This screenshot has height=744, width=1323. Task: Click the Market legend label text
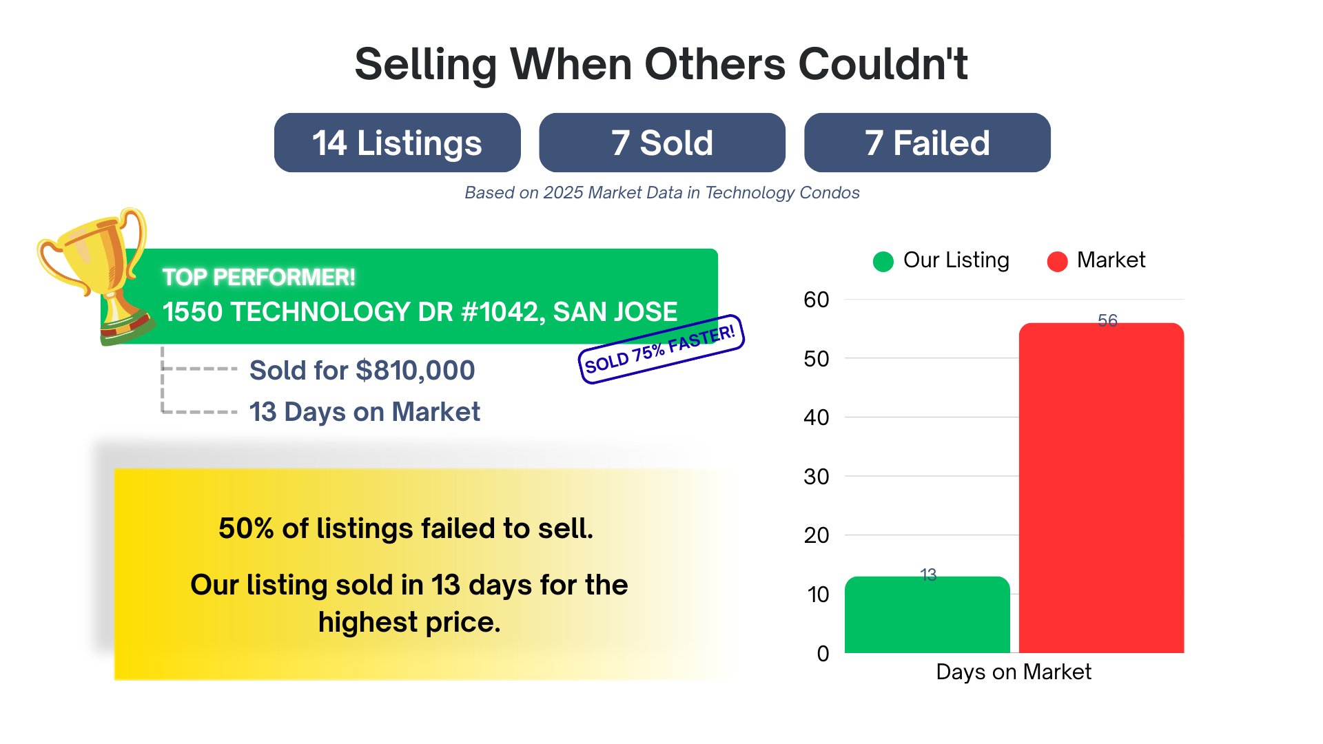1111,260
